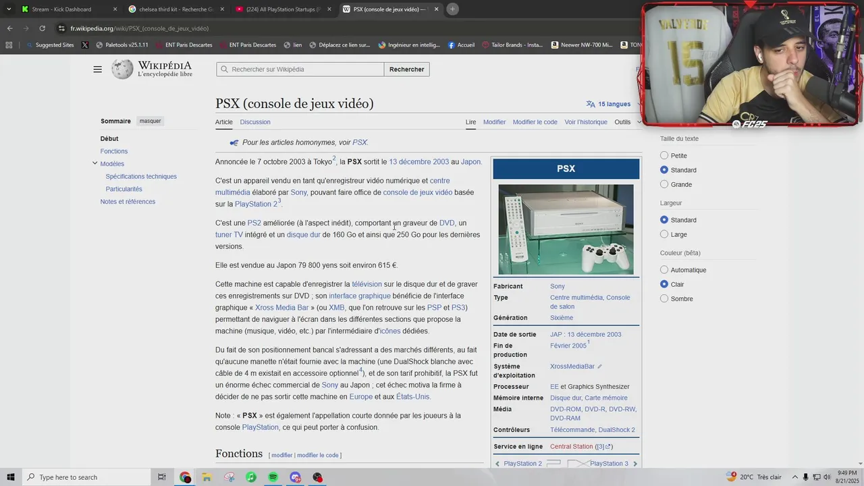864x486 pixels.
Task: Open Task View in the taskbar
Action: point(162,477)
